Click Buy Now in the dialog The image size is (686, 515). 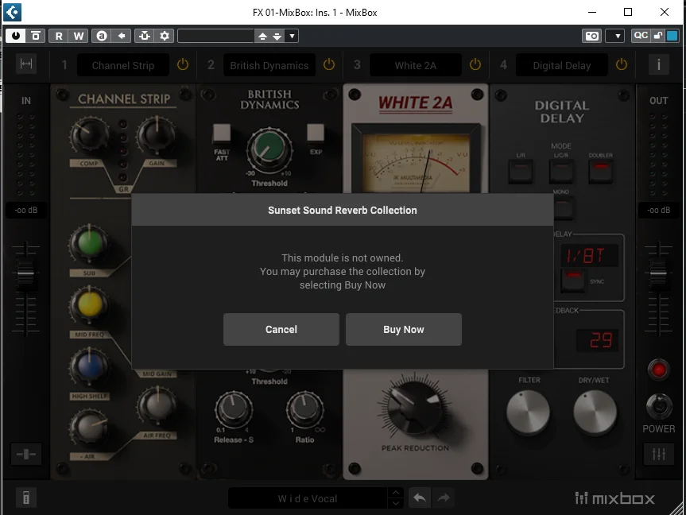404,330
